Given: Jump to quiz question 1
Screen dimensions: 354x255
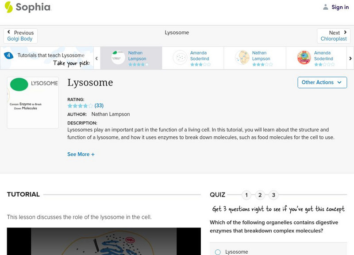Looking at the screenshot, I should 246,195.
